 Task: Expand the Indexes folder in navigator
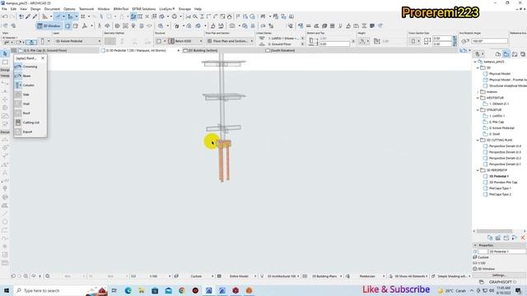click(x=478, y=91)
